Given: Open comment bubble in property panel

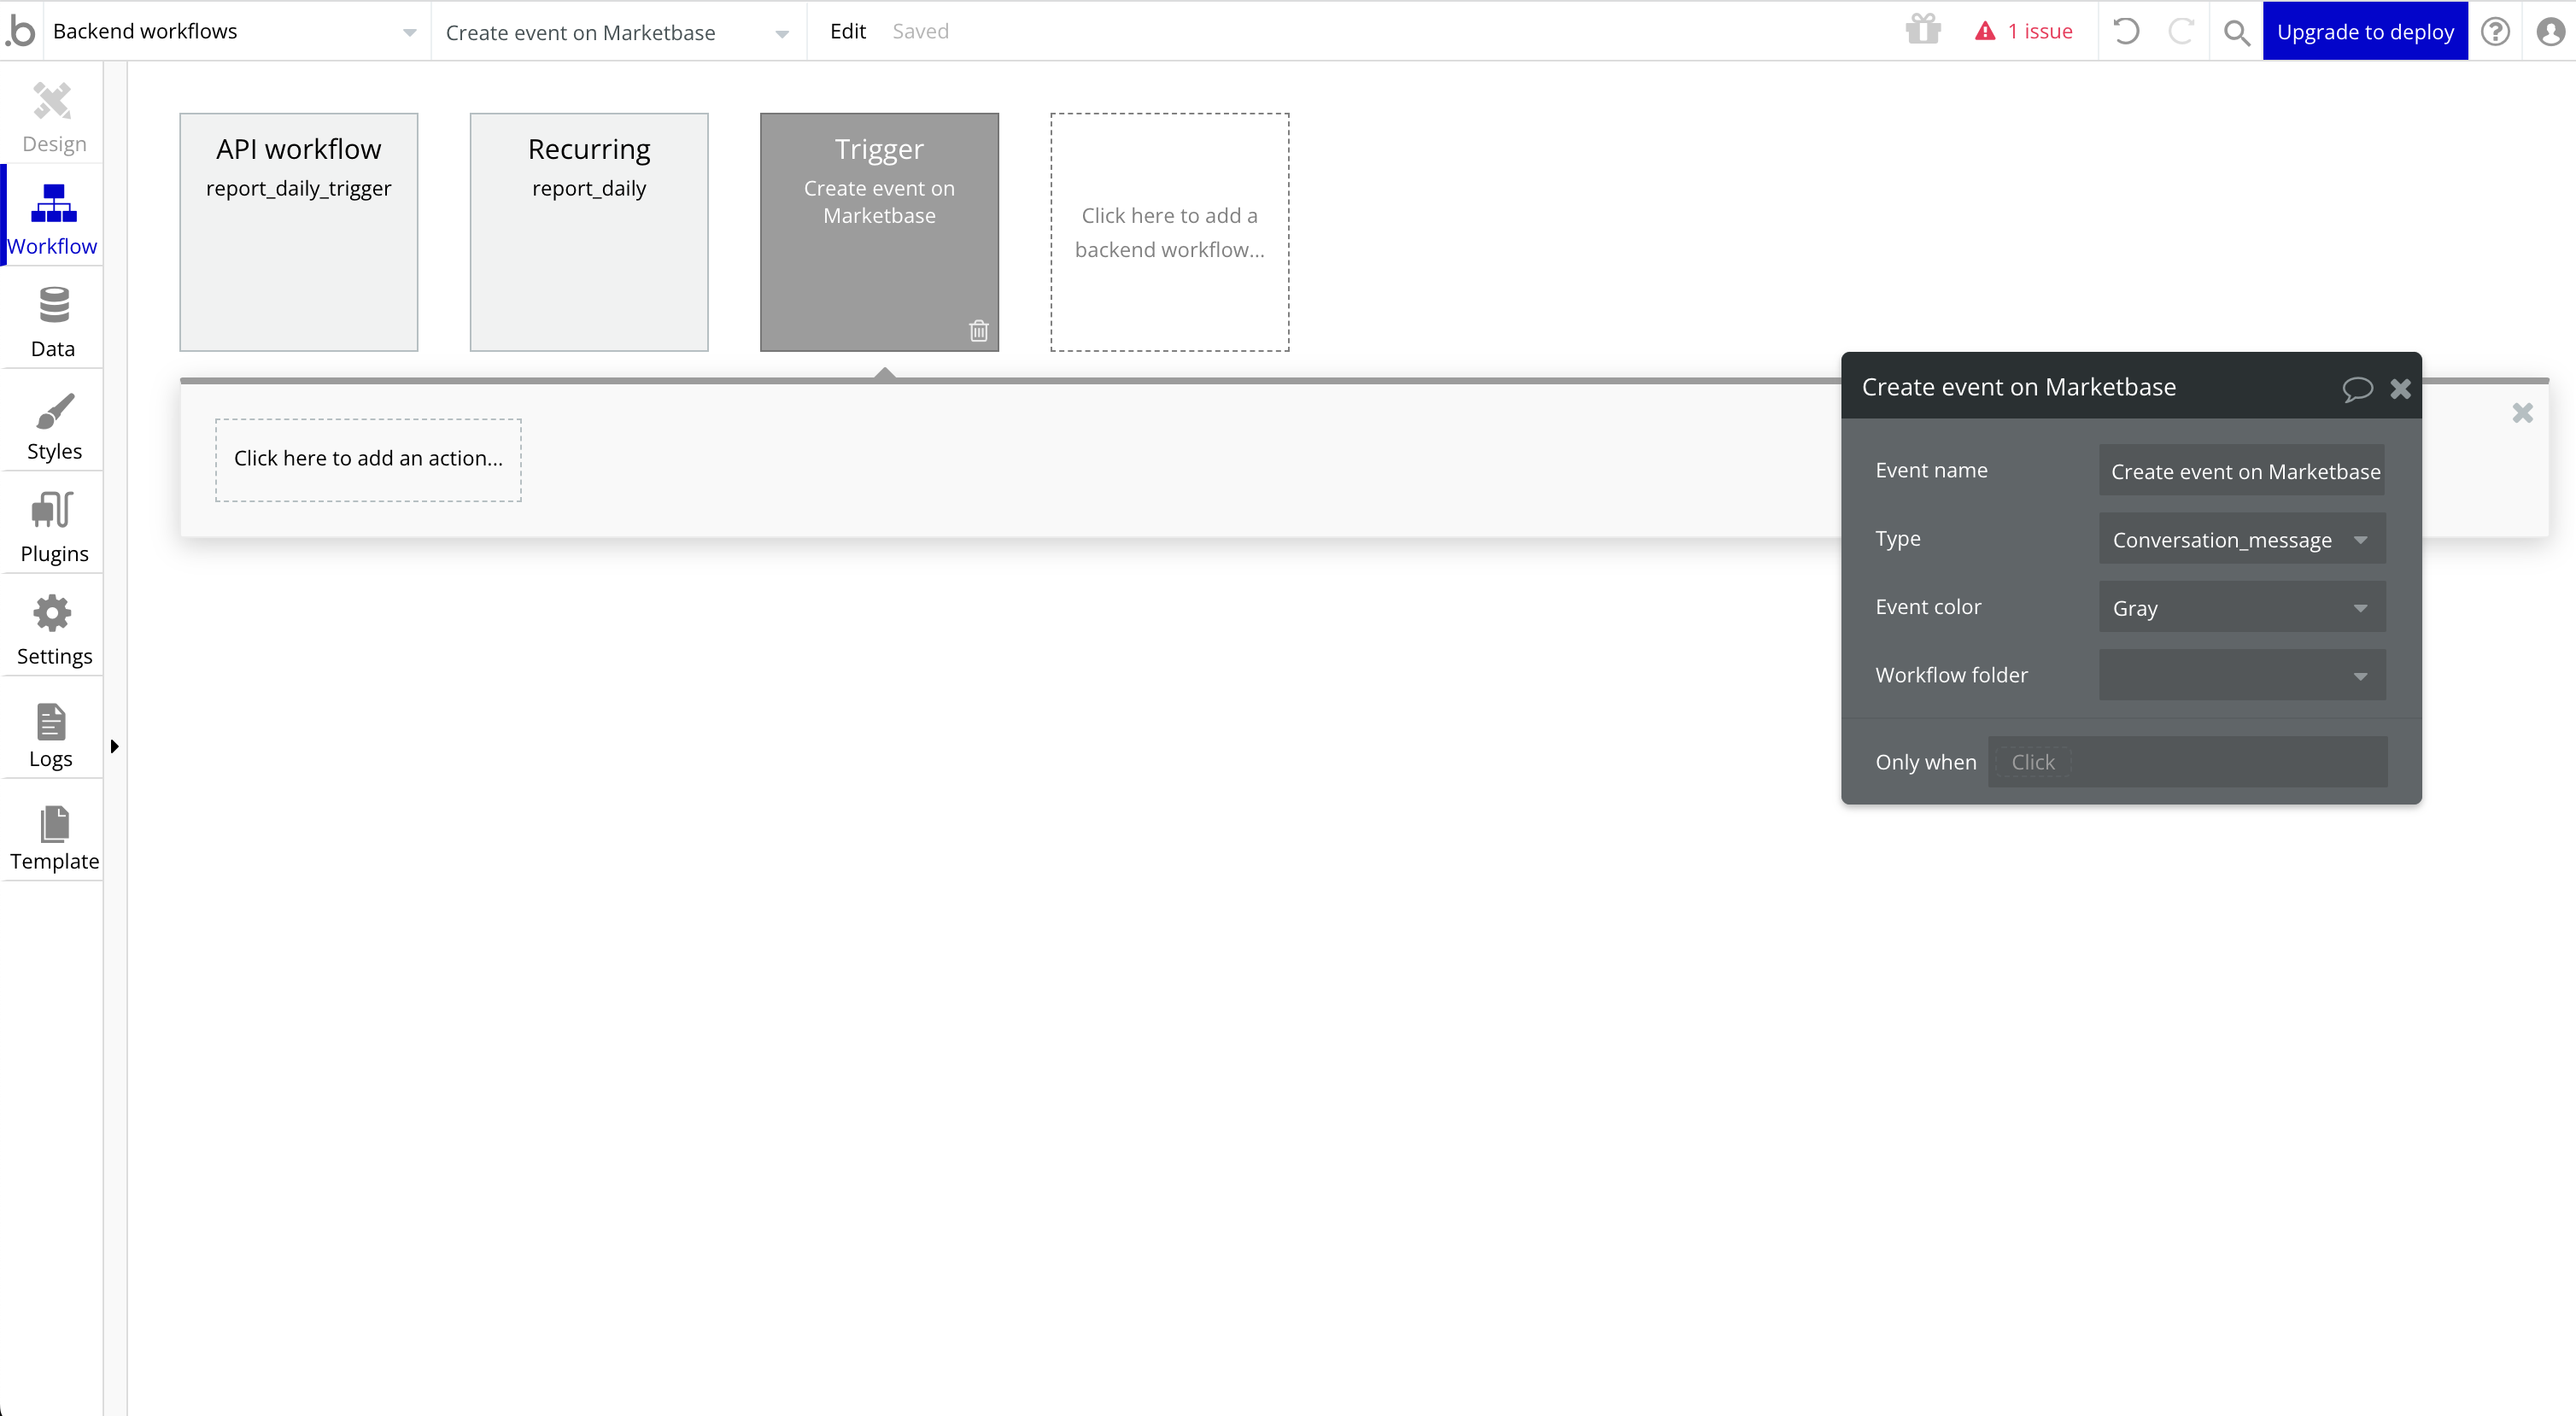Looking at the screenshot, I should [x=2356, y=389].
